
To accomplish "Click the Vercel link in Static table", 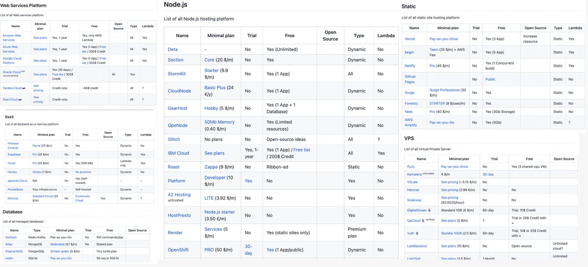I will (410, 39).
